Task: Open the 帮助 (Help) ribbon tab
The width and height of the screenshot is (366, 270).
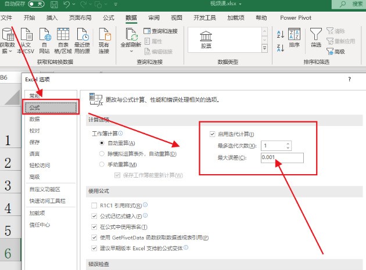Action: coord(261,18)
